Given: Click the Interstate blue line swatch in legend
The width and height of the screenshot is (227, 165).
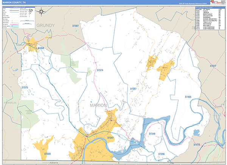Looking at the screenshot, I should pos(14,26).
